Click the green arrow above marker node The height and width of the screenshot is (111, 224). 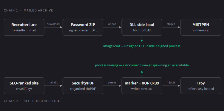point(142,73)
